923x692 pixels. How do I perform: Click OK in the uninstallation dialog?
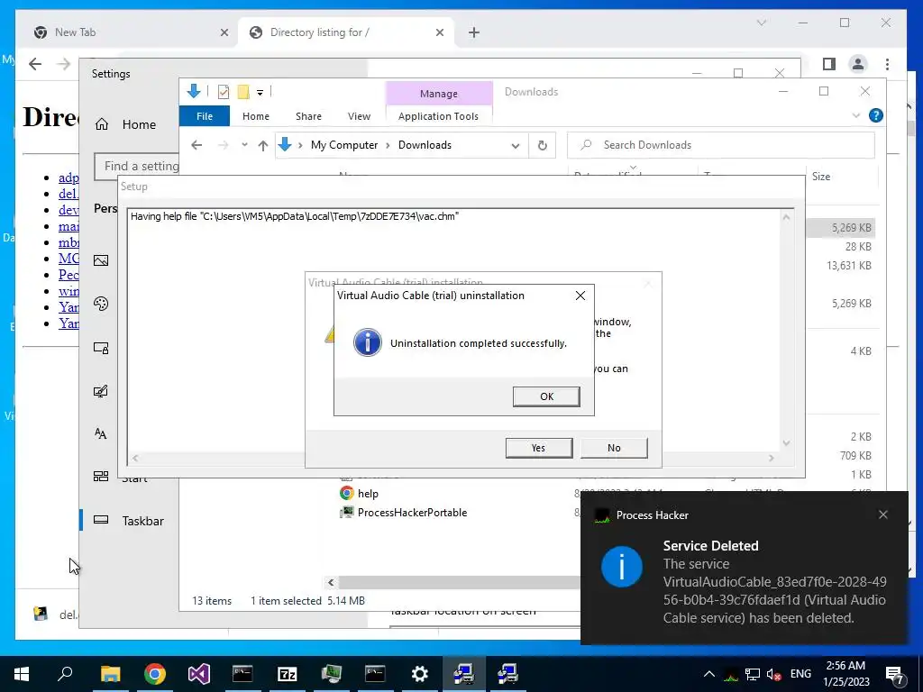(546, 396)
